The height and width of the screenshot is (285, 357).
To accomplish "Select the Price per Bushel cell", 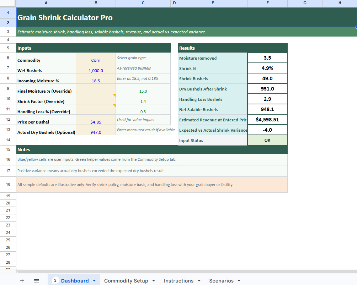I will pos(95,122).
